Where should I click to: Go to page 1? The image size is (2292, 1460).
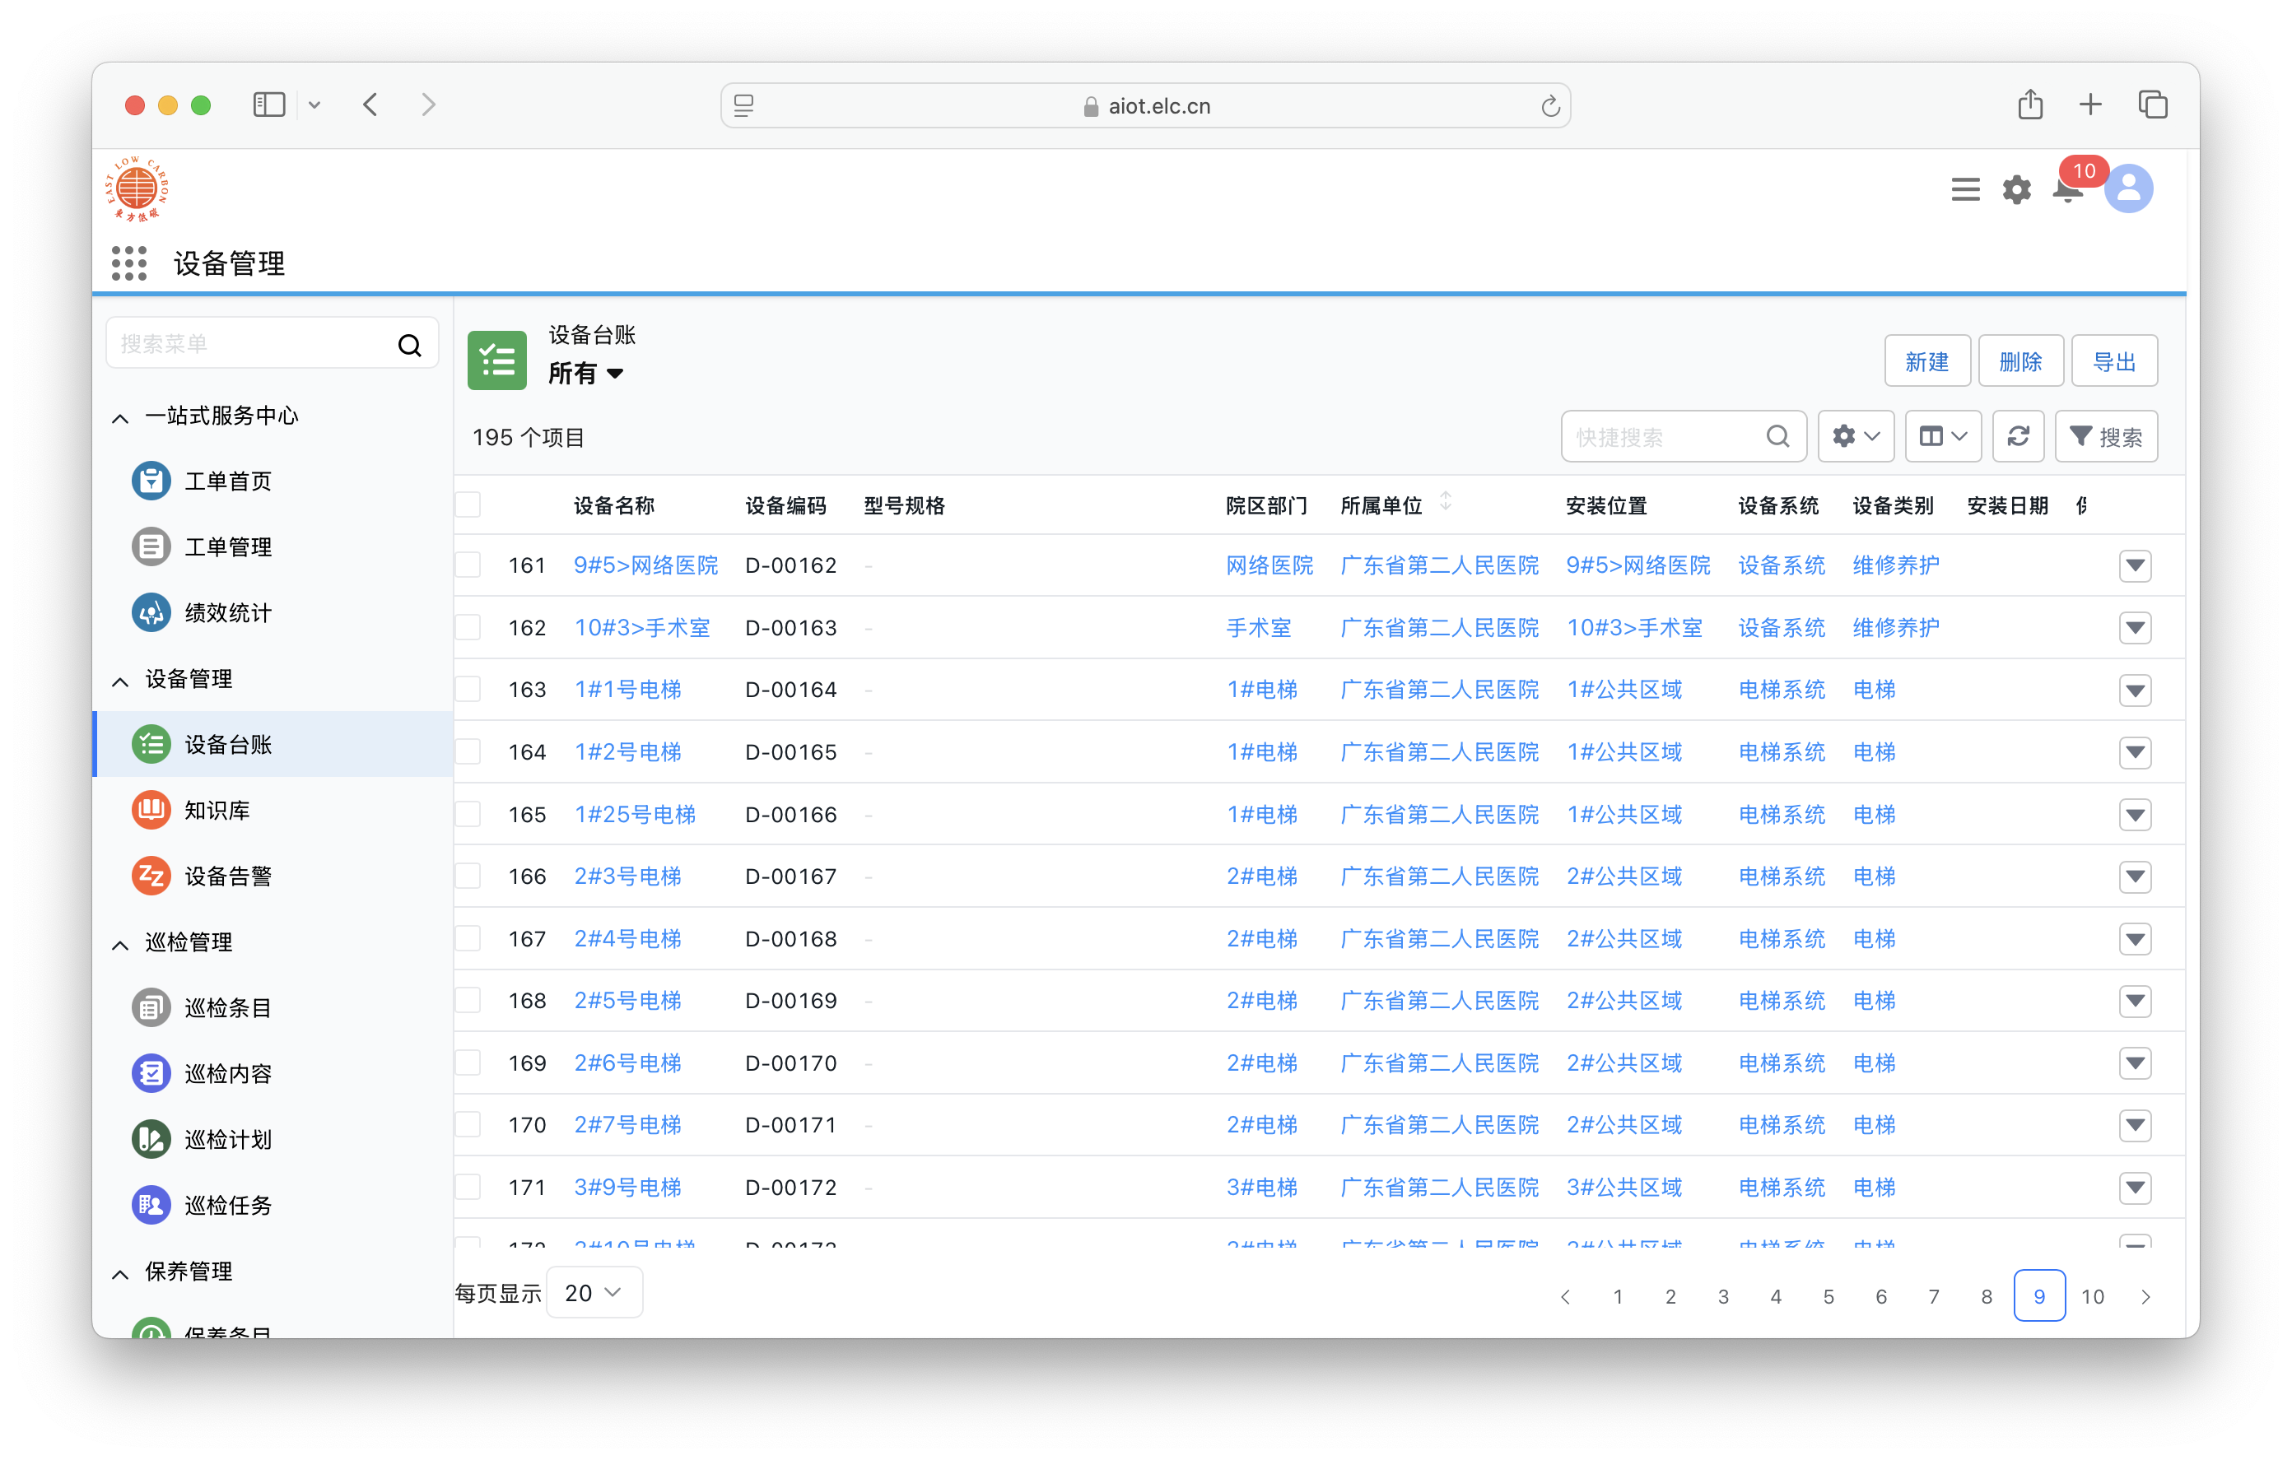coord(1617,1296)
